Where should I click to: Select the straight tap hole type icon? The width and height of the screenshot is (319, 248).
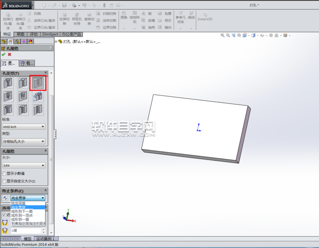click(x=8, y=96)
